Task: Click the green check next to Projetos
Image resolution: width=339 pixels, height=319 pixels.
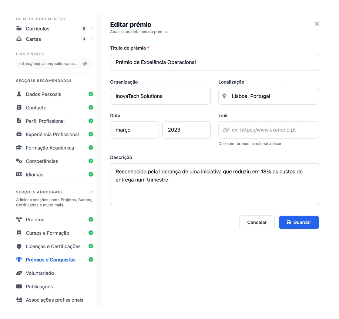Action: coord(91,219)
